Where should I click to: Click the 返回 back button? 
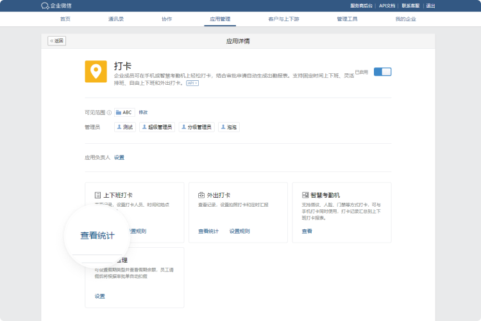point(56,41)
